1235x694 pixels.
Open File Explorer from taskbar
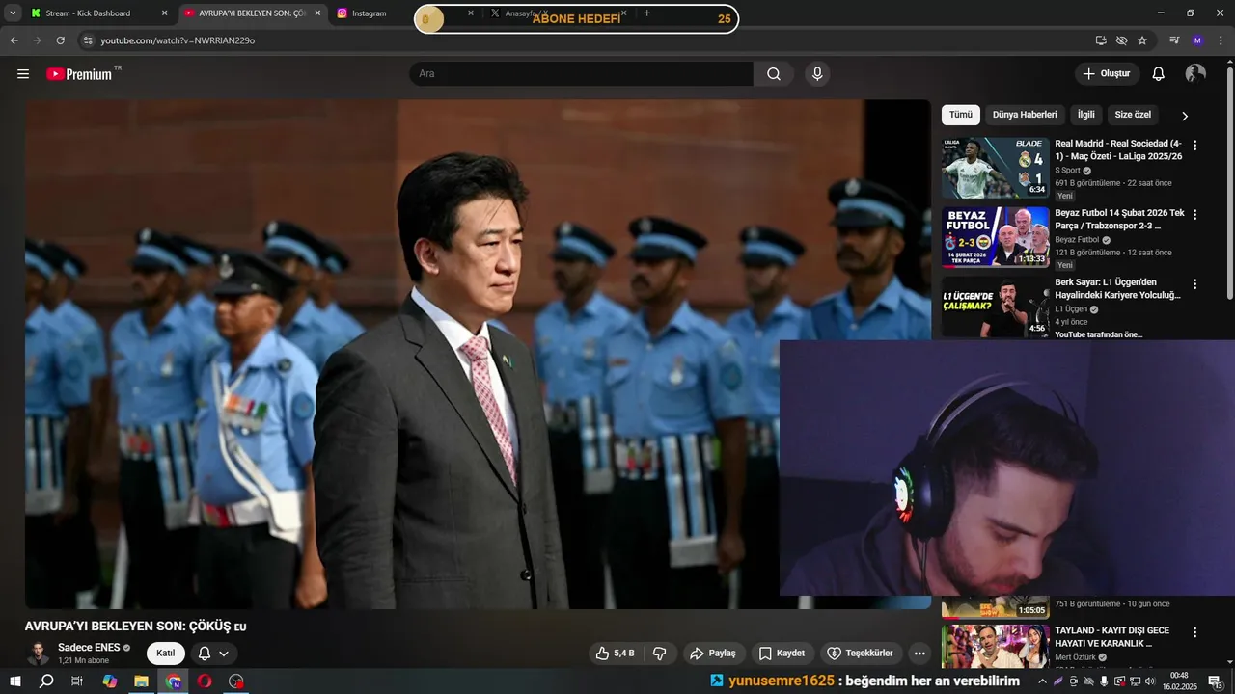tap(141, 681)
